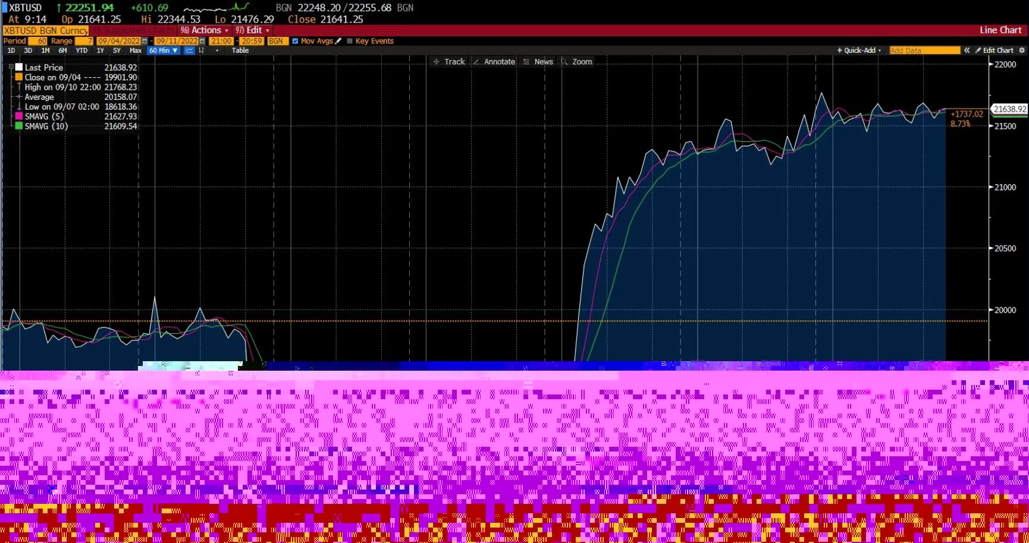Select the Max range button

coord(136,50)
